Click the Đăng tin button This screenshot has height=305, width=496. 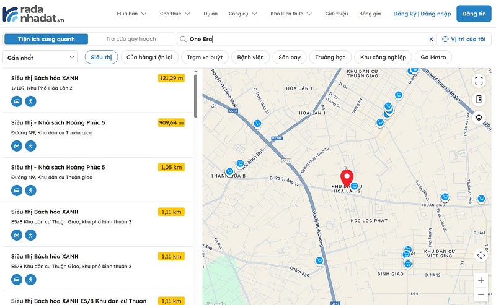(474, 13)
